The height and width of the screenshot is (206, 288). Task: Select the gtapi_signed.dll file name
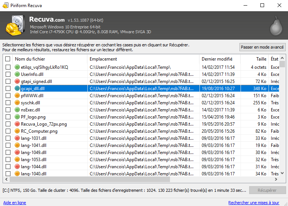pyautogui.click(x=36, y=82)
